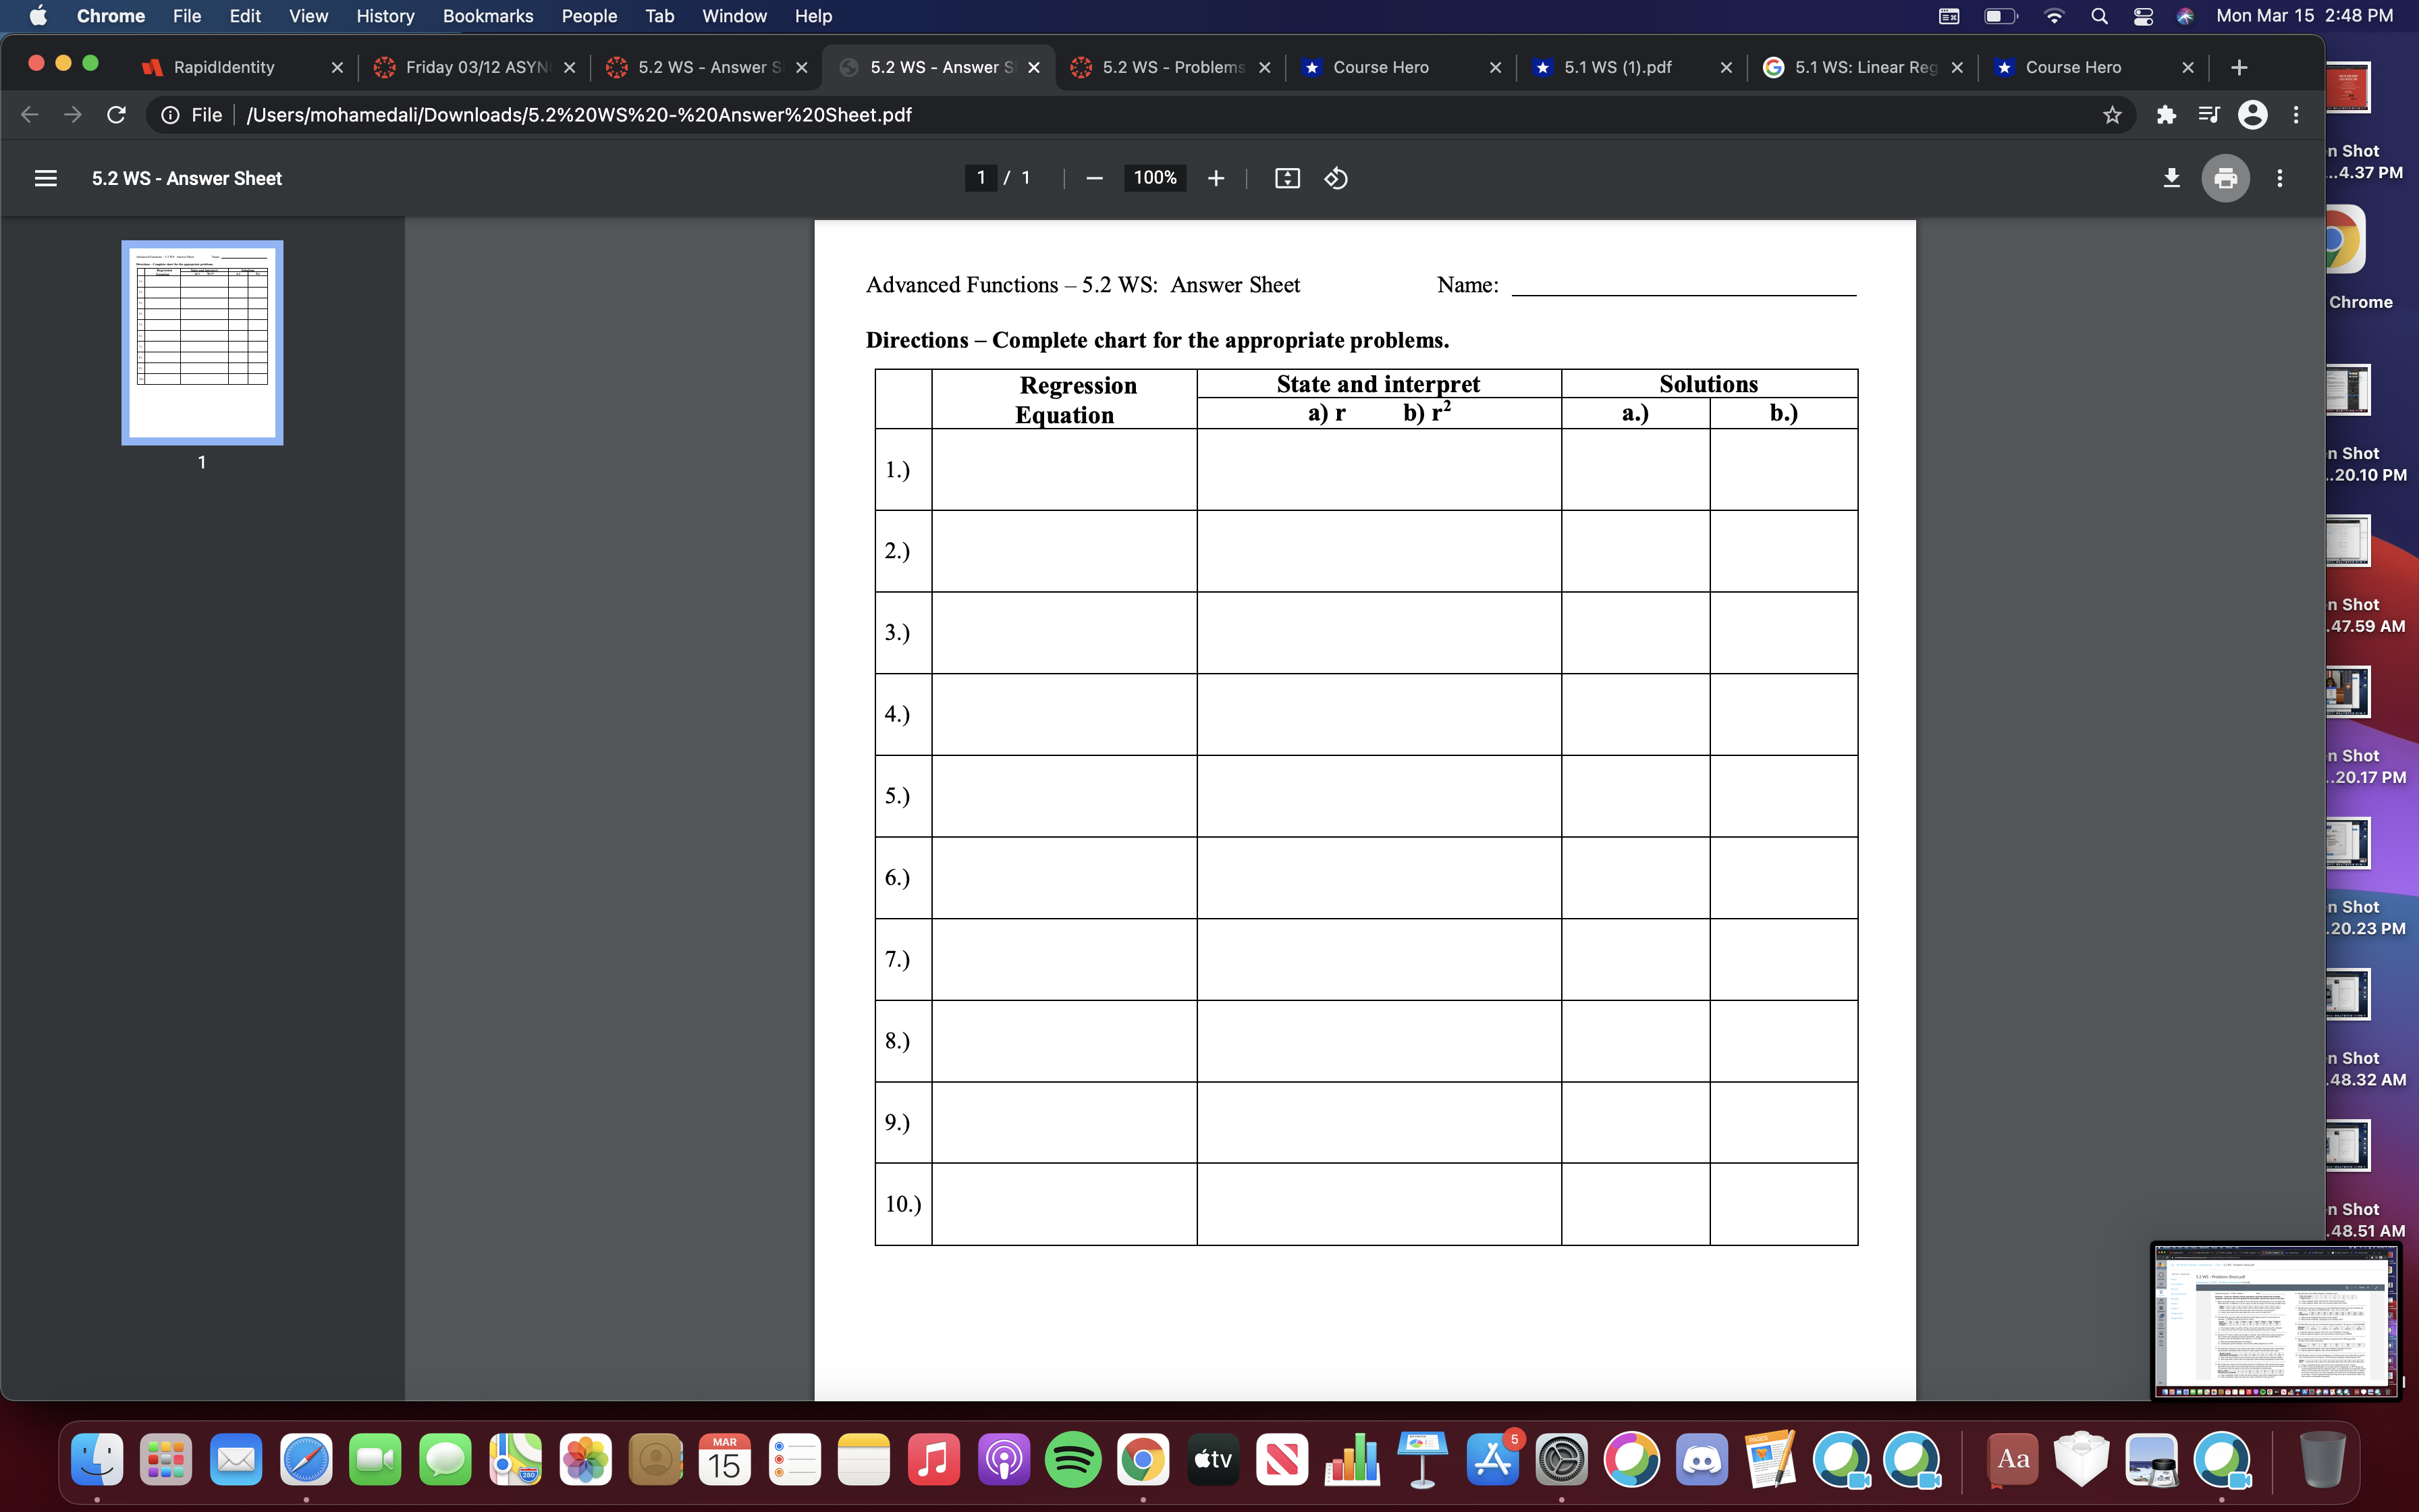Print the answer sheet PDF
This screenshot has height=1512, width=2419.
(x=2225, y=178)
